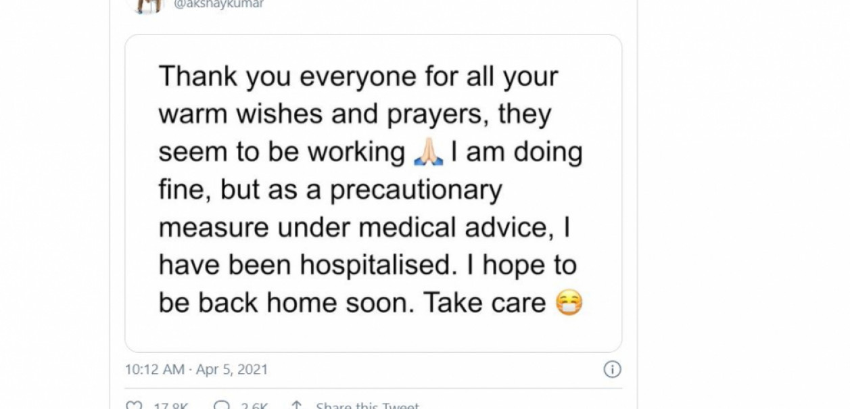Open the 10:12 AM tweet timestamp

pyautogui.click(x=155, y=370)
